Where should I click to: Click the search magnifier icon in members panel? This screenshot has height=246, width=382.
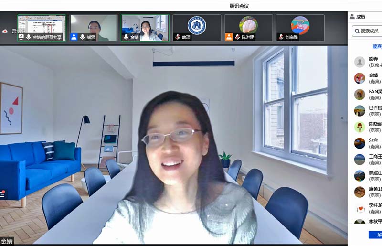point(357,31)
